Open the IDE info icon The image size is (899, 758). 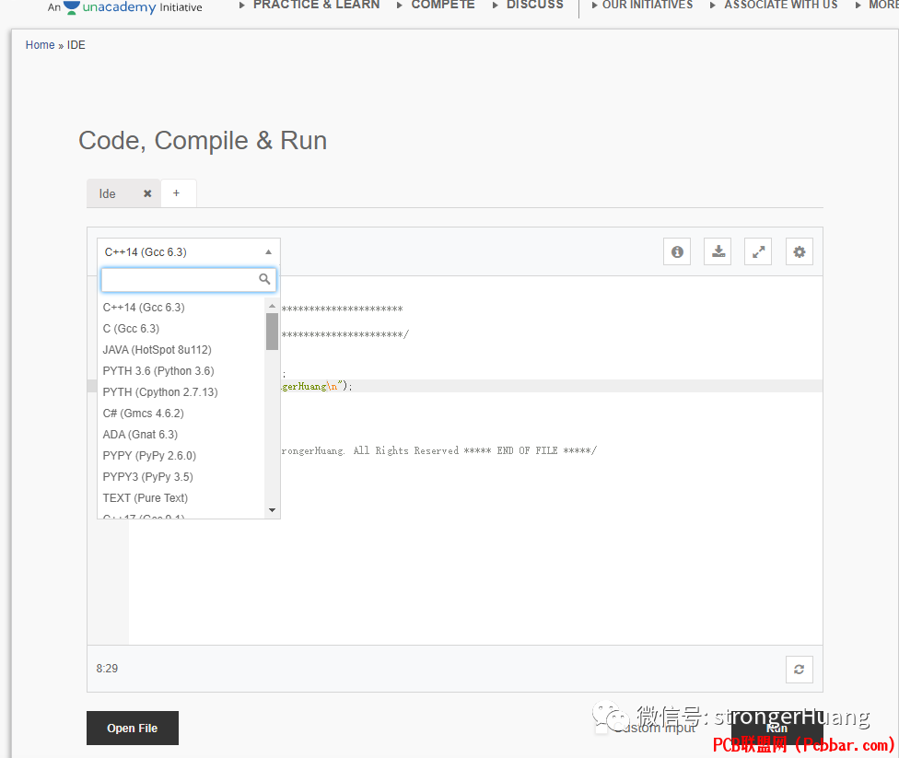[677, 251]
